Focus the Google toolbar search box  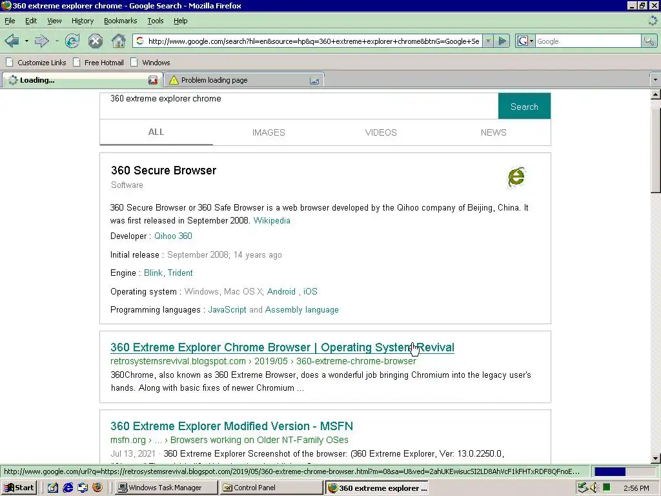click(x=588, y=41)
